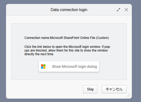Click the "directly the next time" text line
This screenshot has width=141, height=102.
coord(39,54)
